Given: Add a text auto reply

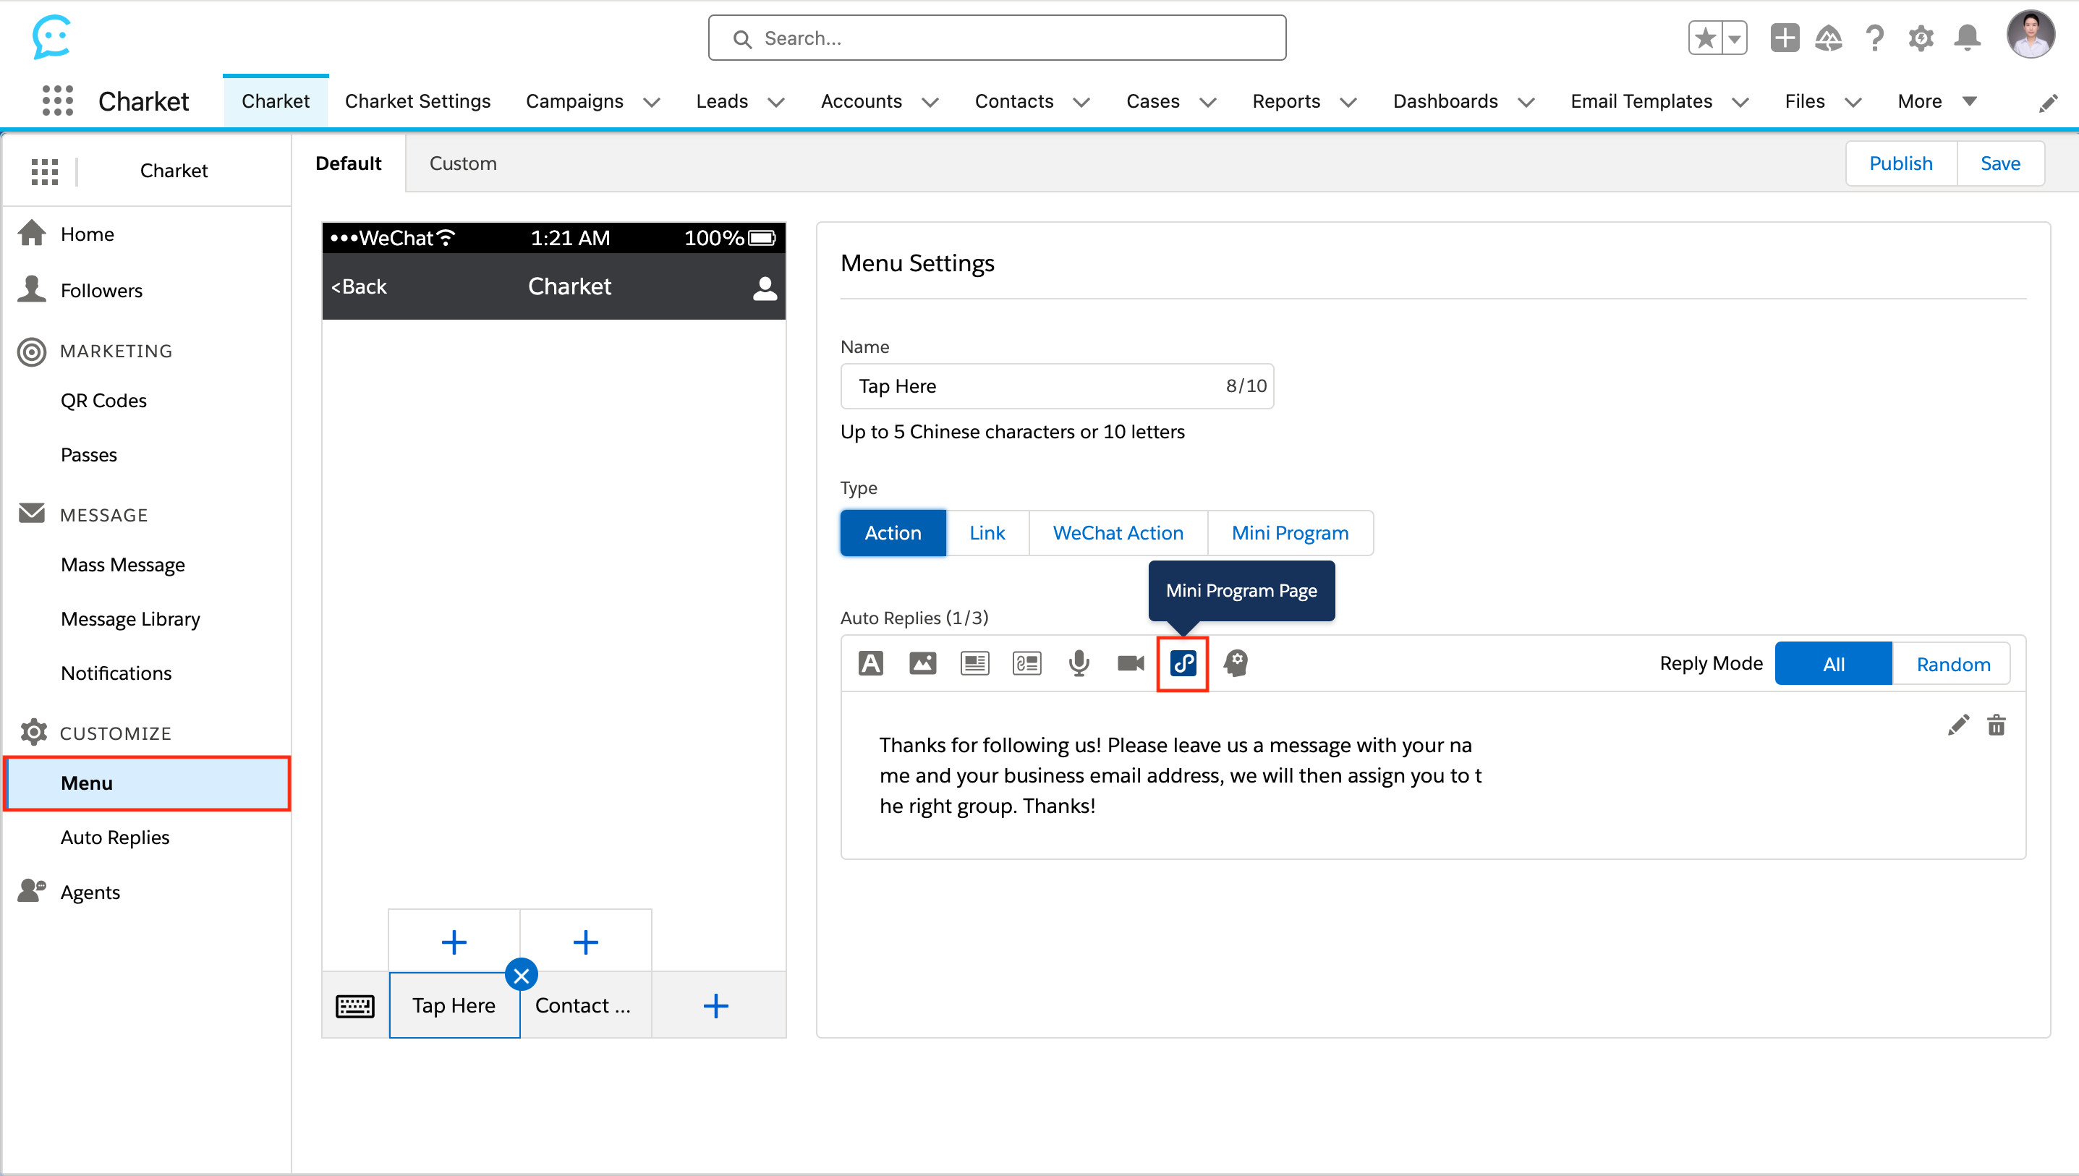Looking at the screenshot, I should [870, 663].
